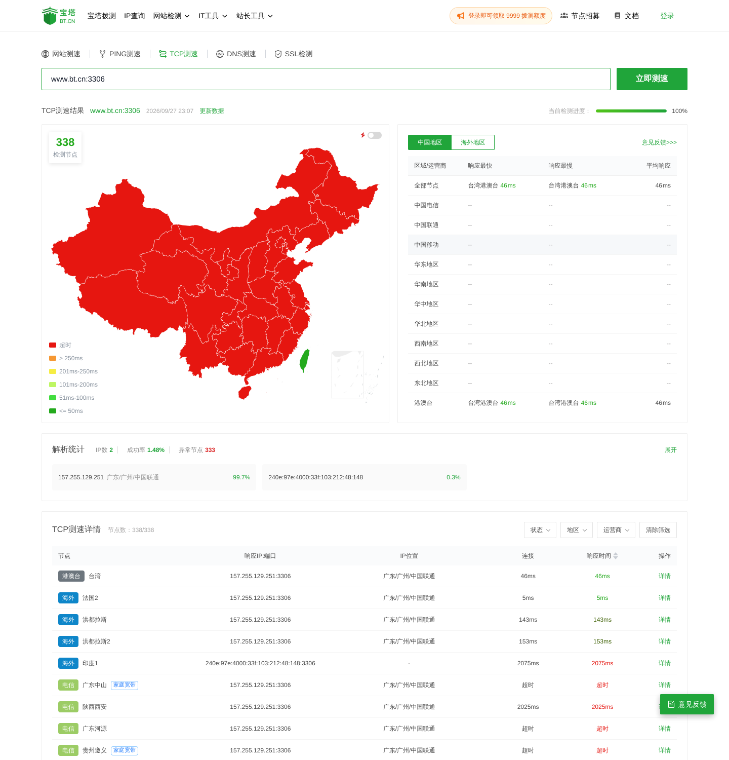Click the branch icon beside PING测速
Viewport: 729px width, 760px height.
coord(103,54)
